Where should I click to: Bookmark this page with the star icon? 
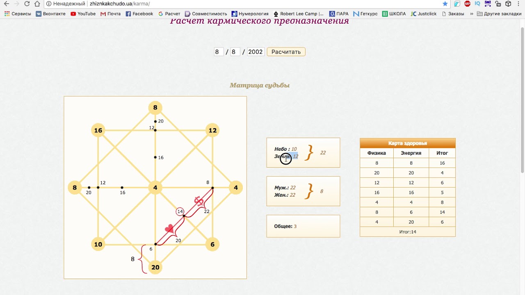445,4
